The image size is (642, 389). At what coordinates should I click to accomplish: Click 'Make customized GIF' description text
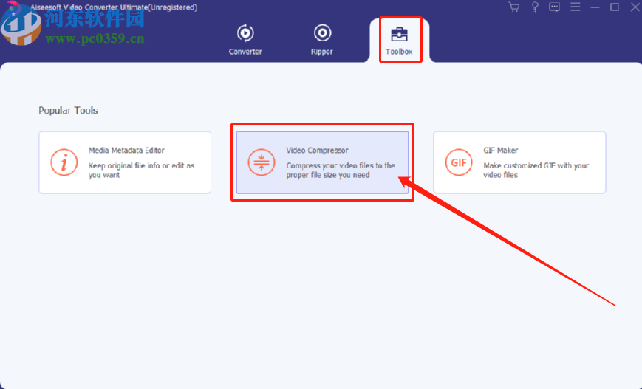[536, 171]
